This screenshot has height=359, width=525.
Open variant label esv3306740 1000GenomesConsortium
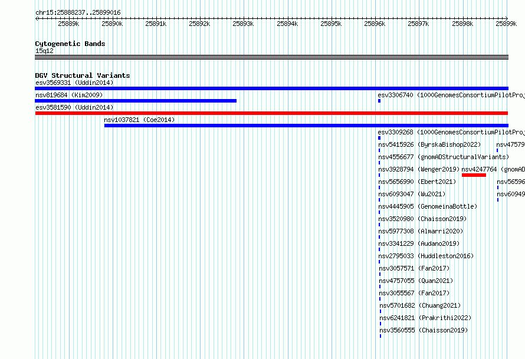click(451, 95)
